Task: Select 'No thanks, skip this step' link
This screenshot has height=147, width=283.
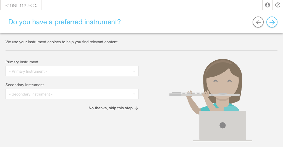Action: 113,108
